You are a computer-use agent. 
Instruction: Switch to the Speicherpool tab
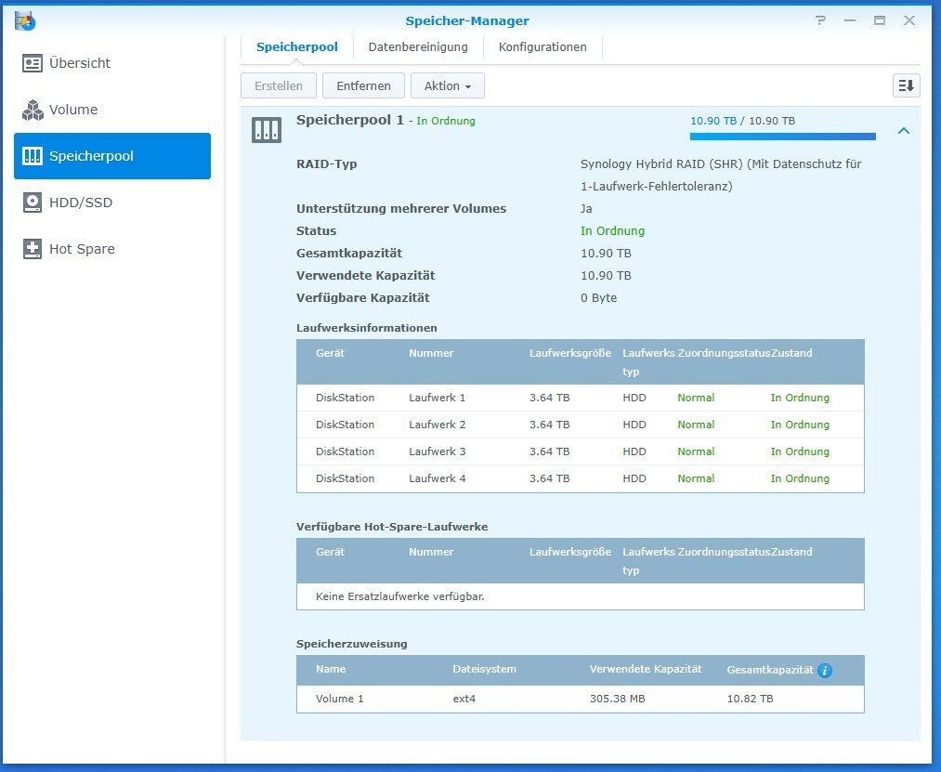coord(297,46)
